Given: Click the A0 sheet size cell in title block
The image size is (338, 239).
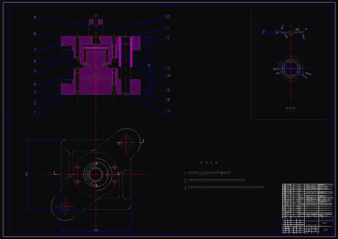Looking at the screenshot, I should pos(326,230).
